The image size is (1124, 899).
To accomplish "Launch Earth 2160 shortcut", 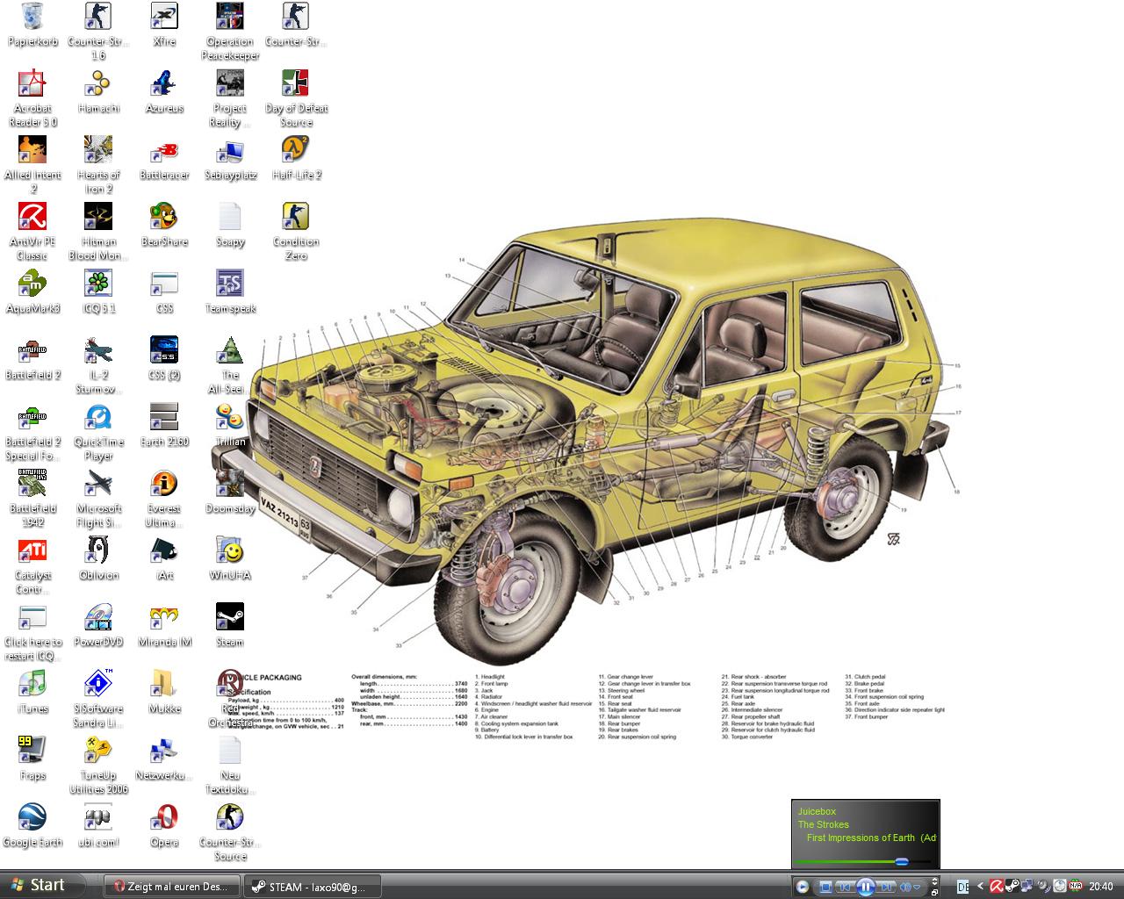I will (x=164, y=426).
